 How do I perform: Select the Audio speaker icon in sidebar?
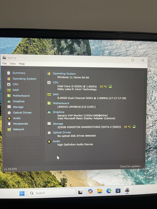click(x=9, y=118)
